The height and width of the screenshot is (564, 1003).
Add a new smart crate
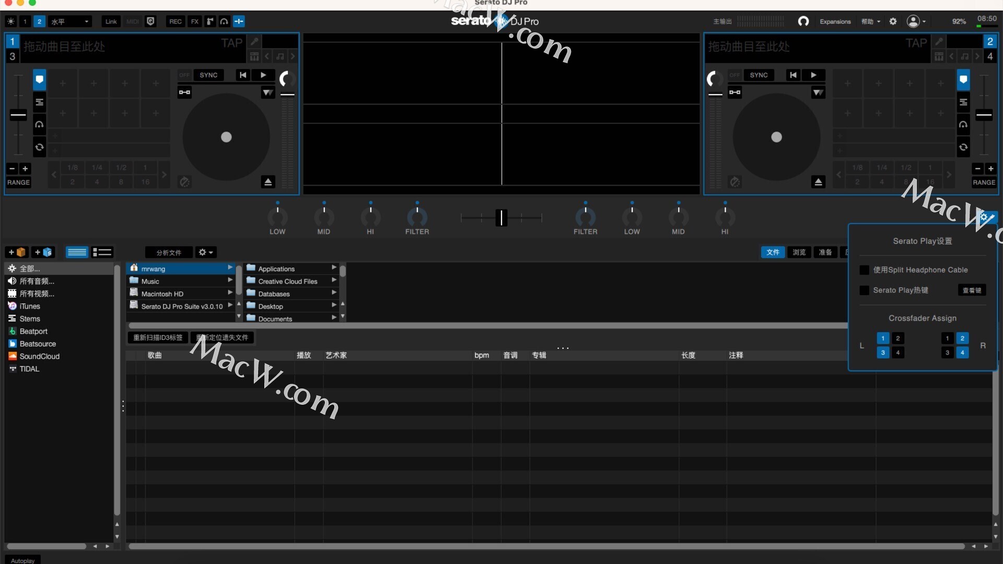(43, 252)
